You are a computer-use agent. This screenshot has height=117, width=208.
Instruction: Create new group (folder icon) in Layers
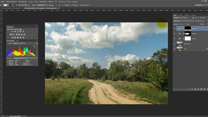click(x=201, y=89)
